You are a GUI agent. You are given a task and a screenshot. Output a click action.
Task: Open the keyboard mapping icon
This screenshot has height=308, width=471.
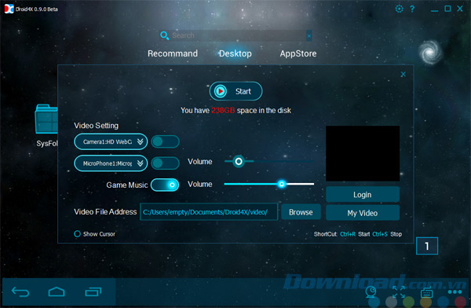(426, 292)
